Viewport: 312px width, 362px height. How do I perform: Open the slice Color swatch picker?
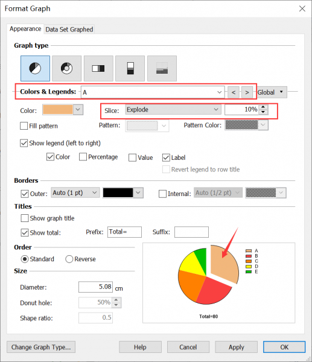pyautogui.click(x=63, y=110)
